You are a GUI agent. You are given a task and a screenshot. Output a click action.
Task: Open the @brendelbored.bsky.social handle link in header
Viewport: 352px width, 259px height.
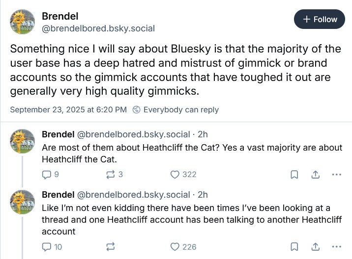98,28
